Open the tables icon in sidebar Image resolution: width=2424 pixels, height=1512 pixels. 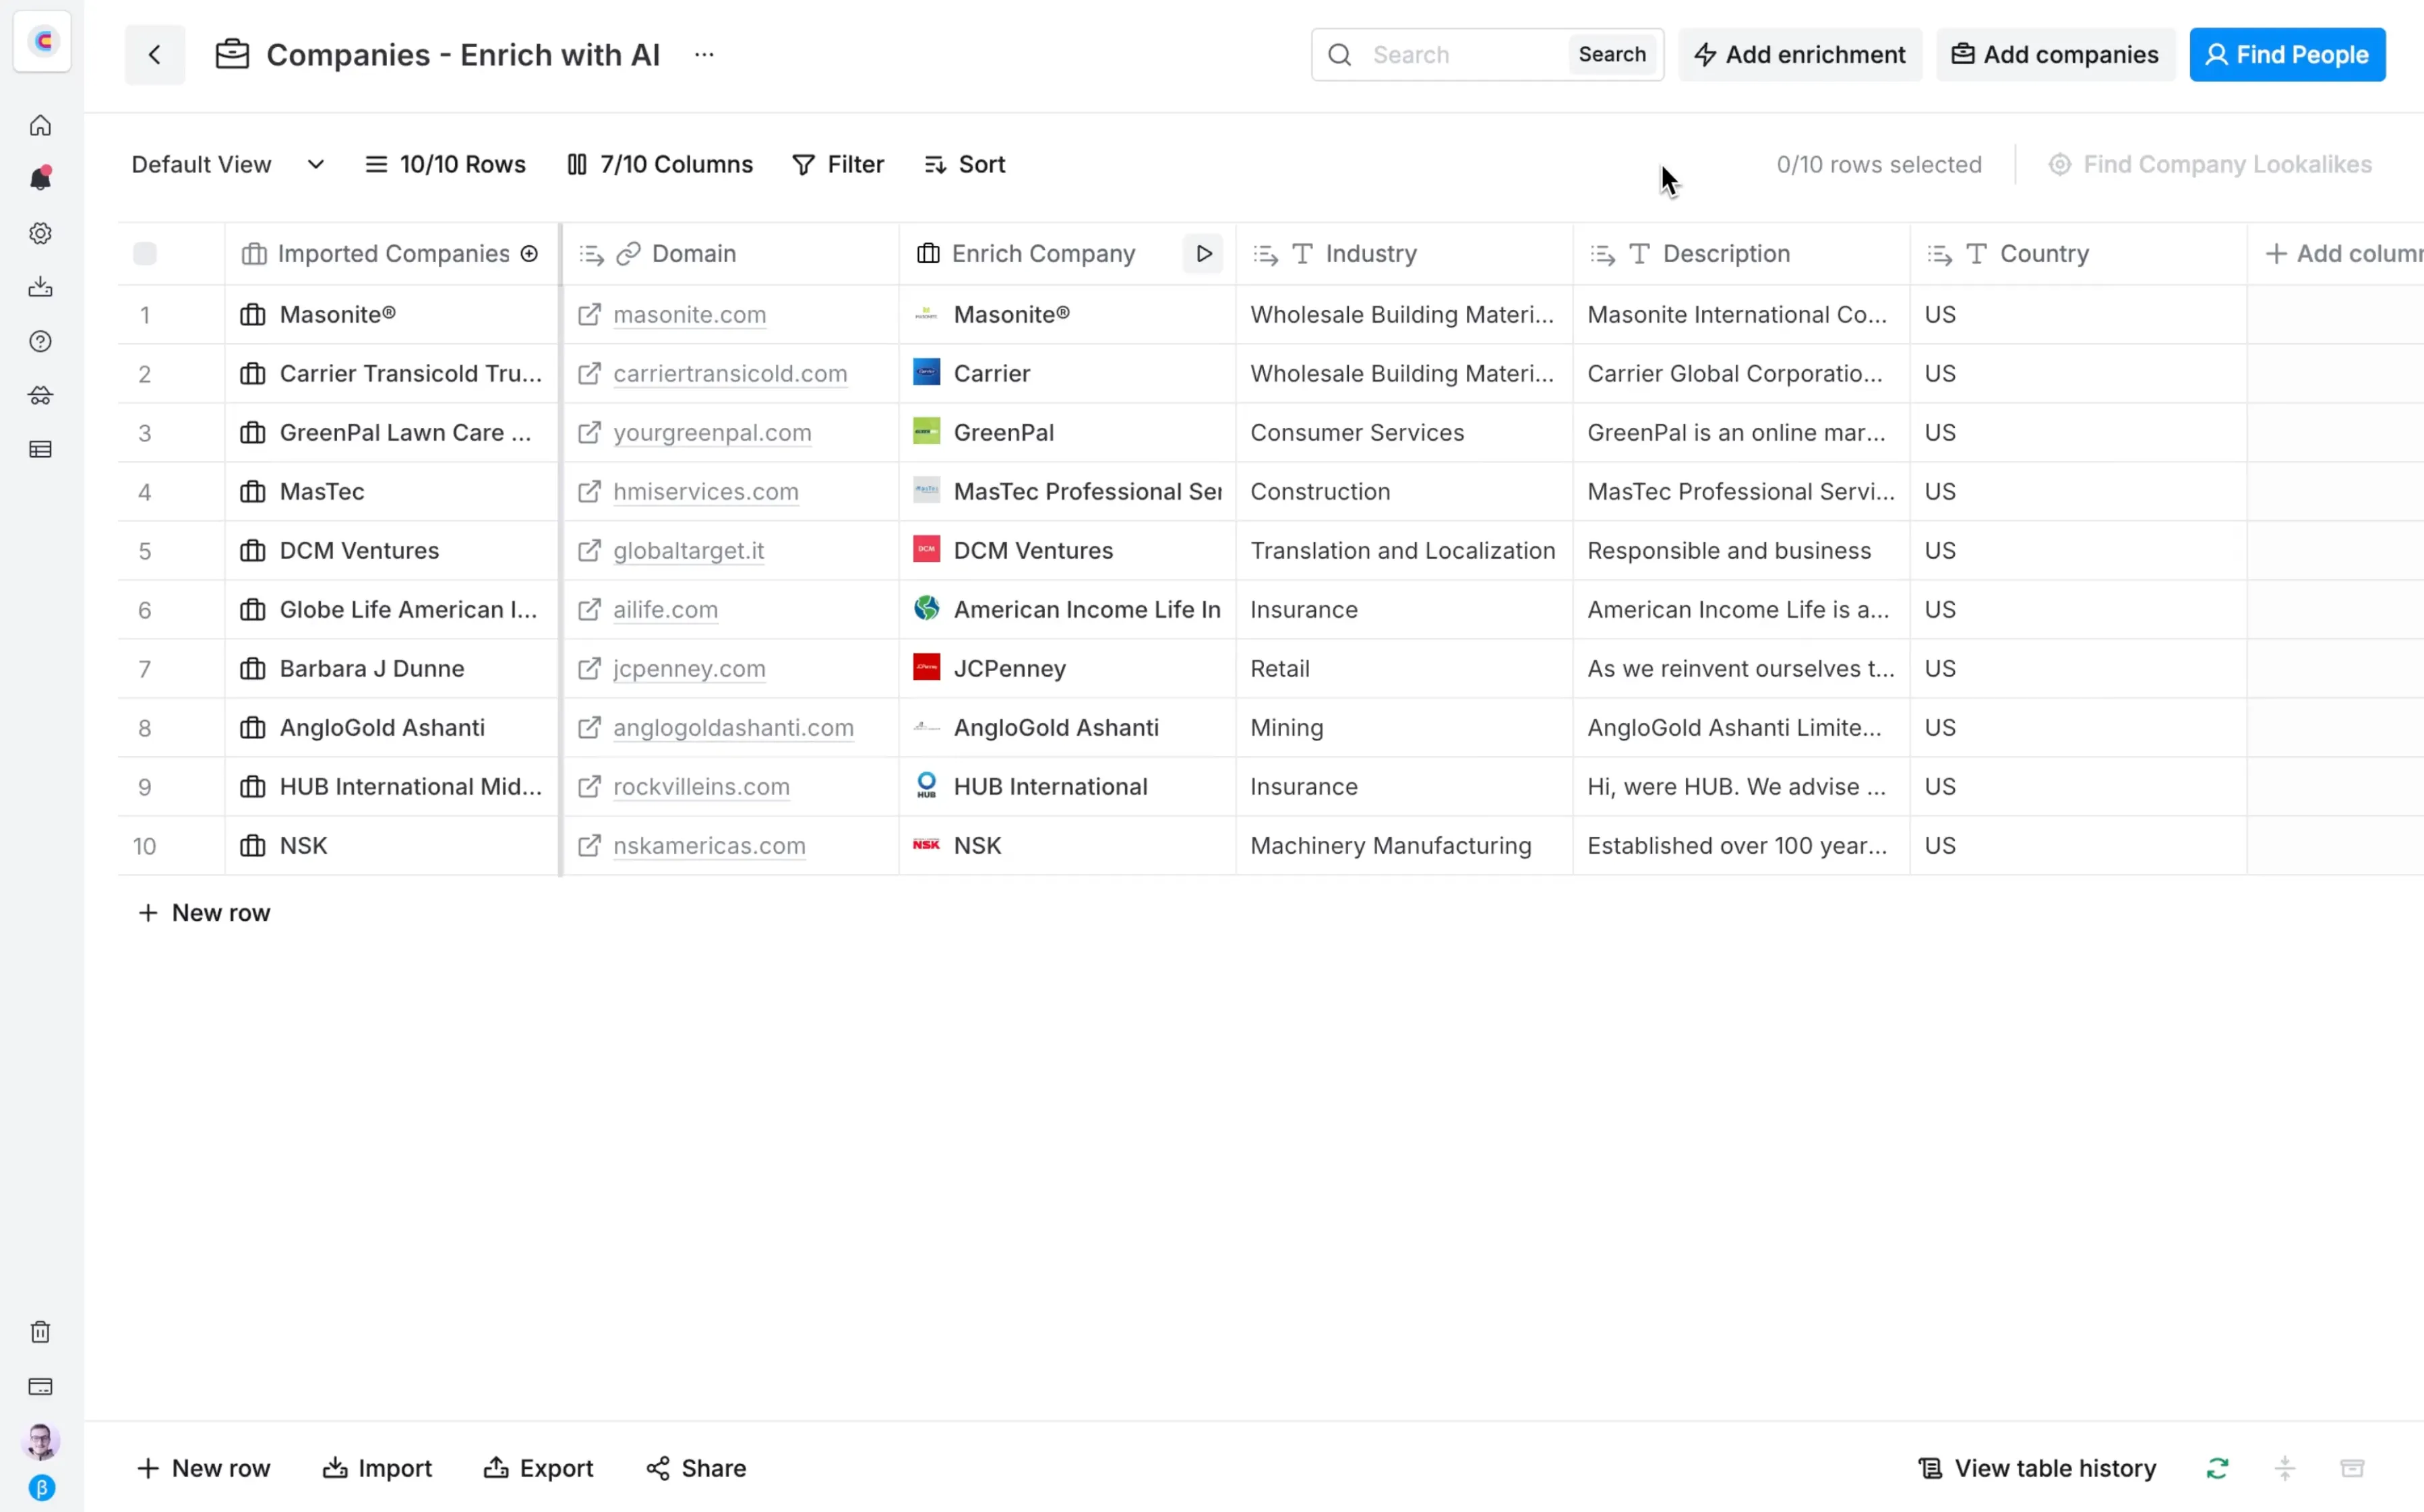(x=40, y=449)
